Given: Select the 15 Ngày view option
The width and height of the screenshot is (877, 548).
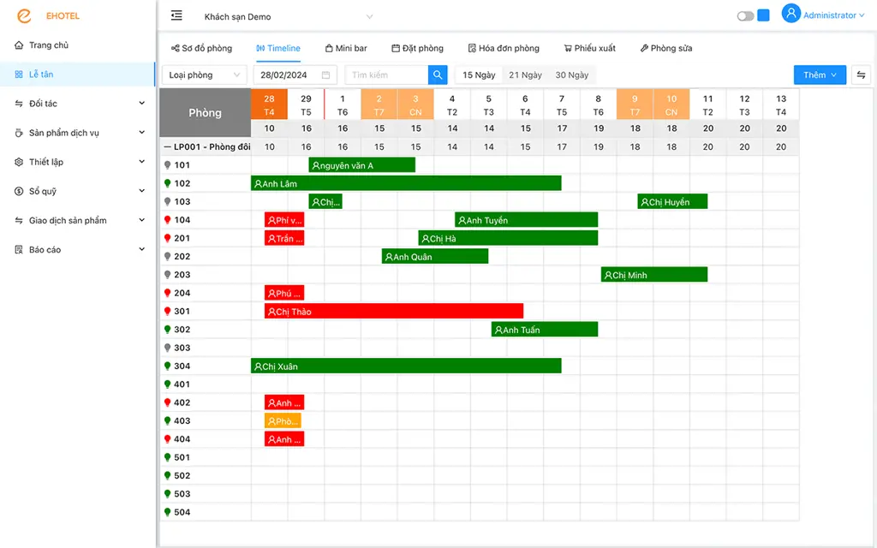Looking at the screenshot, I should pos(479,75).
